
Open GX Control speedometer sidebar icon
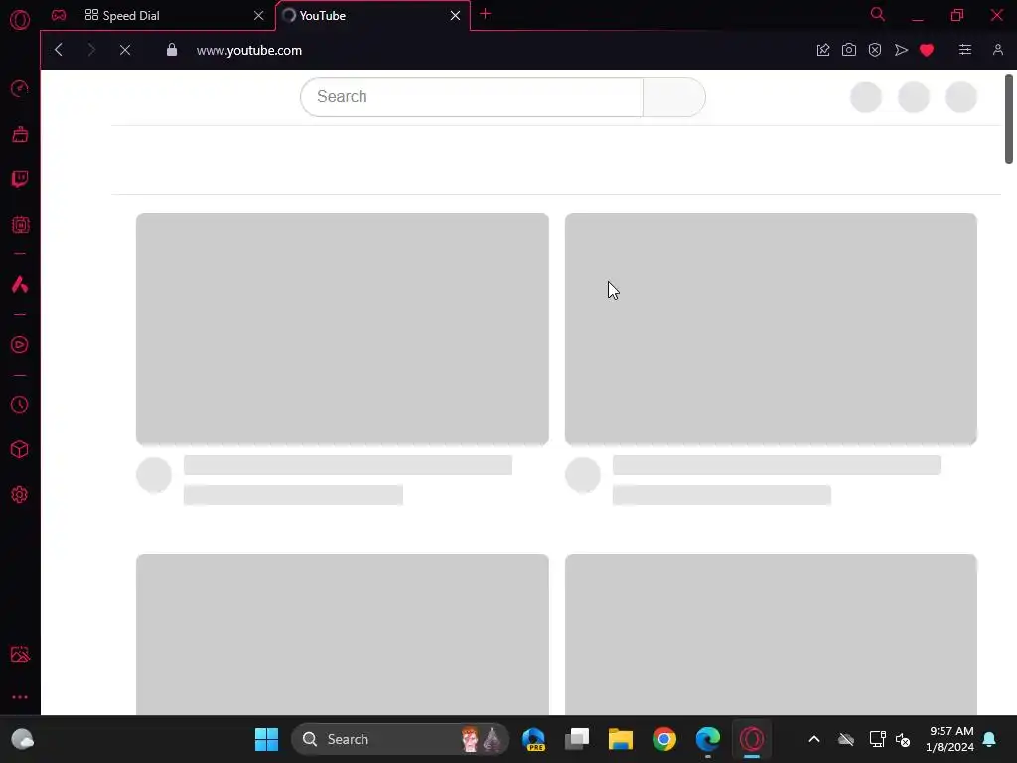[20, 88]
